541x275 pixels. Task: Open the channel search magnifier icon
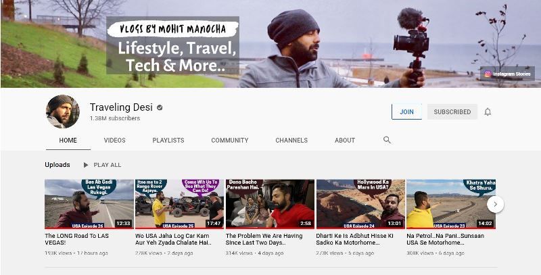point(387,140)
